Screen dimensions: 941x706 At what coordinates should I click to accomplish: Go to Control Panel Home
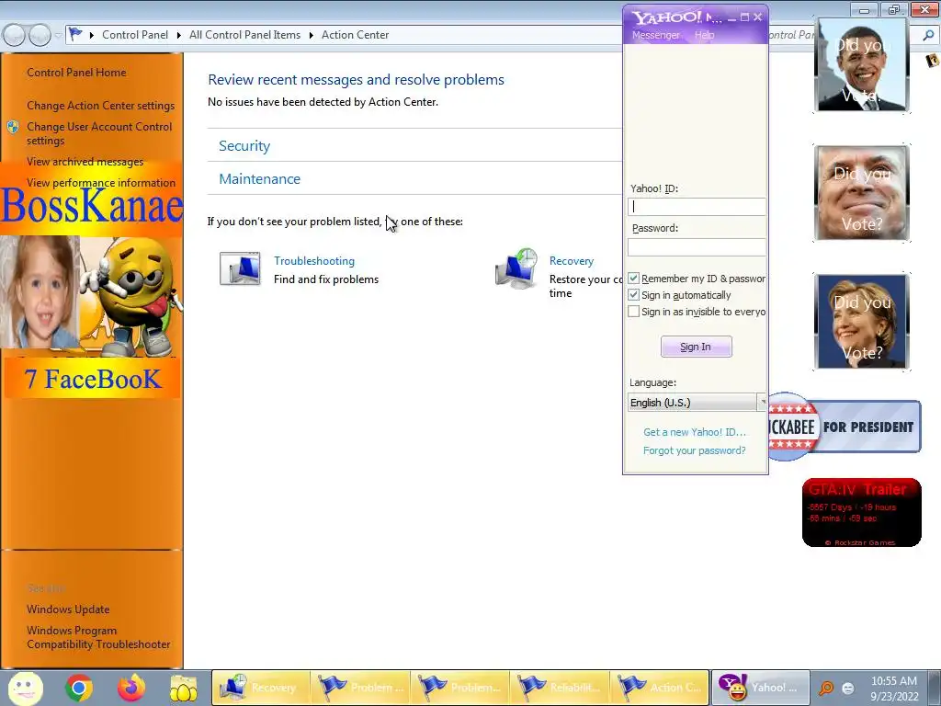pyautogui.click(x=76, y=72)
